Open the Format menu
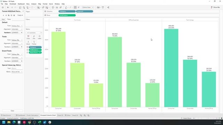Image resolution: width=223 pixels, height=125 pixels. click(x=45, y=4)
